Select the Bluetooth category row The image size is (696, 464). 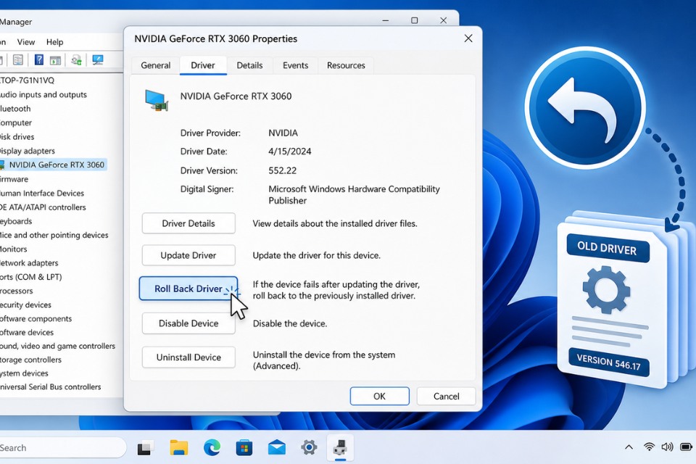15,109
